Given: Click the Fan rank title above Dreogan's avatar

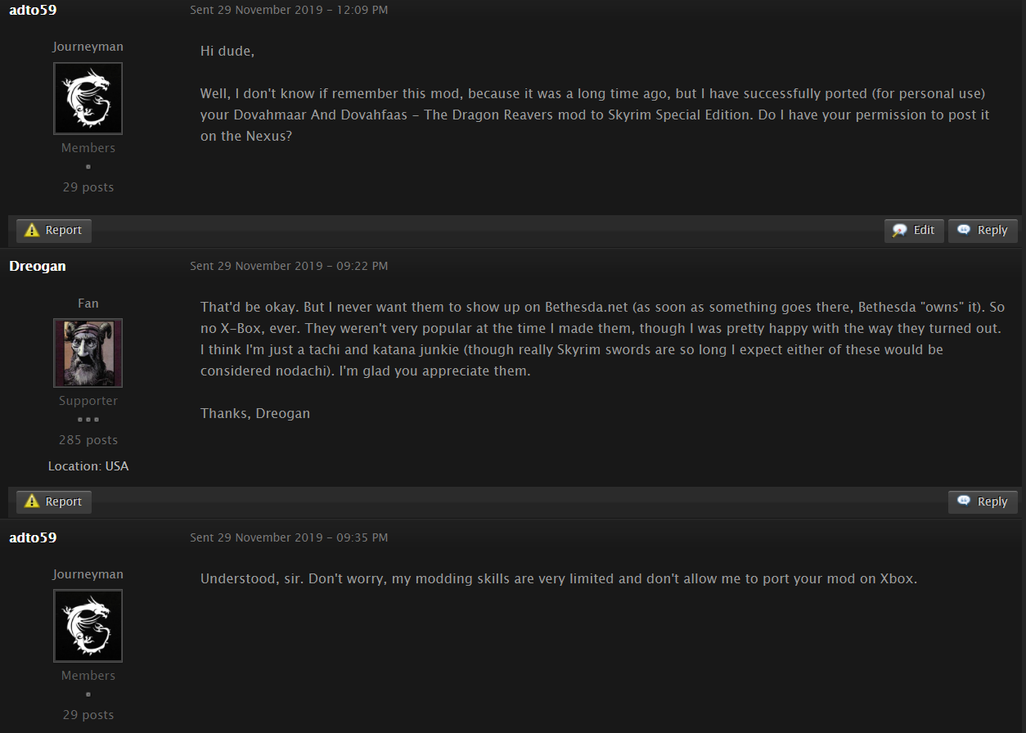Looking at the screenshot, I should point(88,304).
